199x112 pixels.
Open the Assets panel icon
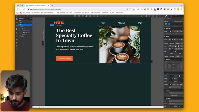[16, 40]
